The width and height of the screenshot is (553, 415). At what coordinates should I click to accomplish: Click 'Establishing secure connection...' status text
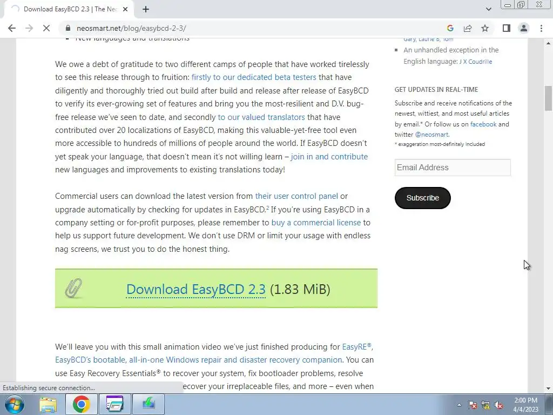click(x=49, y=388)
